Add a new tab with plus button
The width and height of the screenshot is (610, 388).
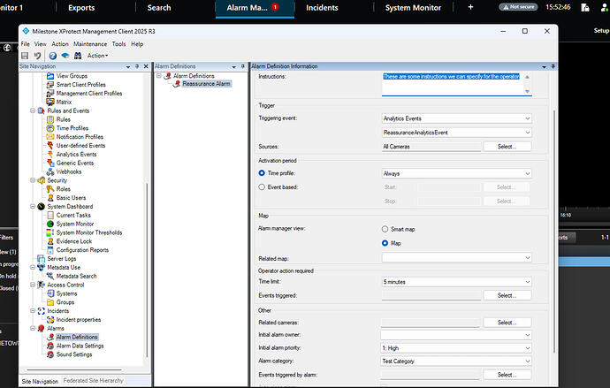tap(470, 7)
